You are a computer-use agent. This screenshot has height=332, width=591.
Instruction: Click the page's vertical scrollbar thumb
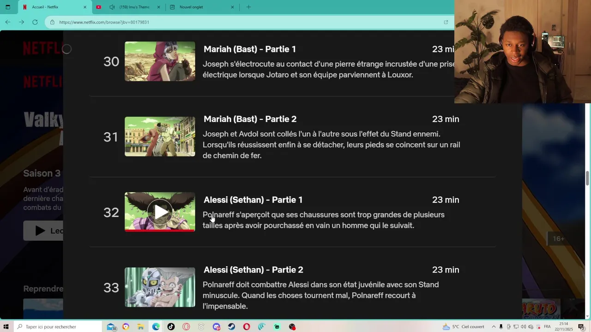tap(588, 178)
